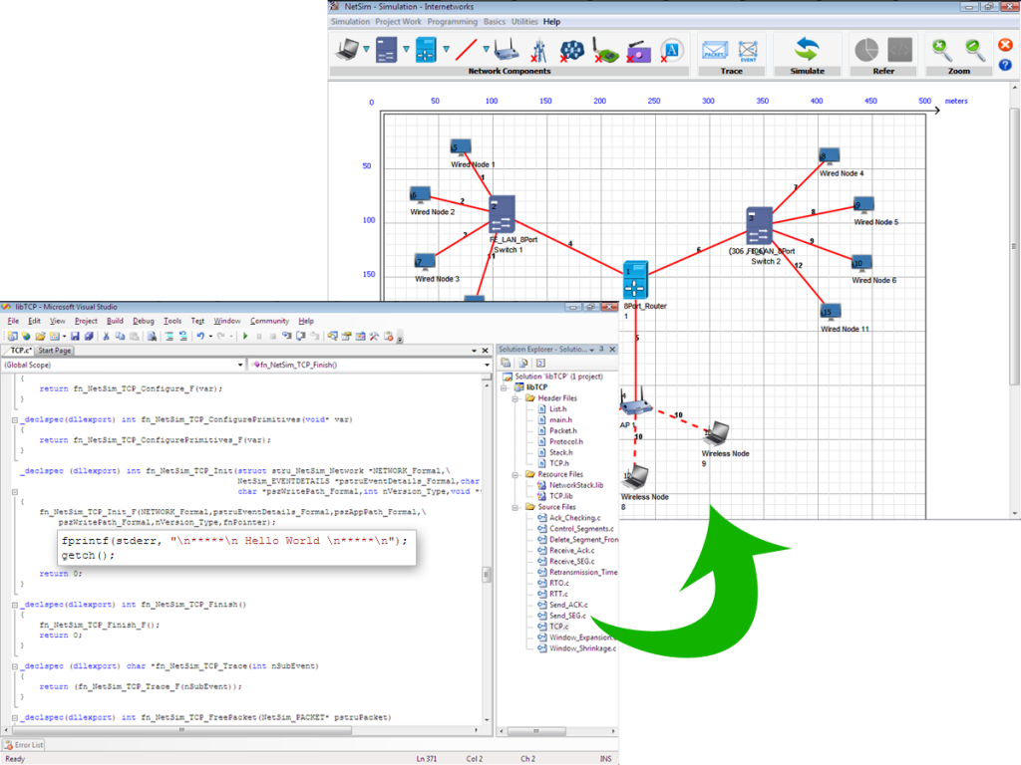Viewport: 1021px width, 765px height.
Task: Collapse fn_NetSim_TCP_Finish code block
Action: pyautogui.click(x=14, y=605)
